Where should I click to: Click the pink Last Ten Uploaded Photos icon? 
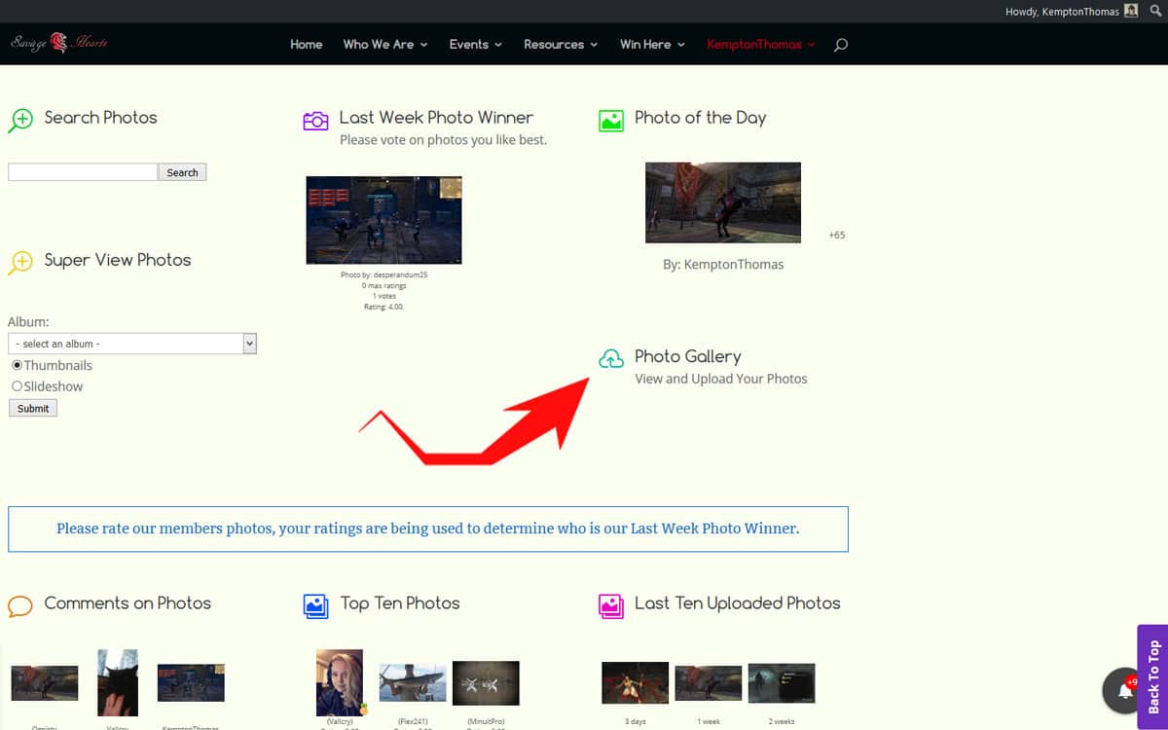tap(611, 605)
